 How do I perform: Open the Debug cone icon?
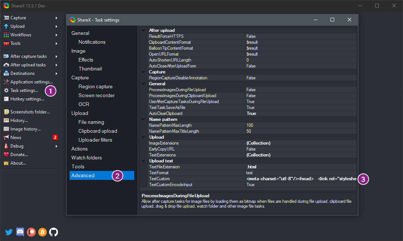[6, 146]
